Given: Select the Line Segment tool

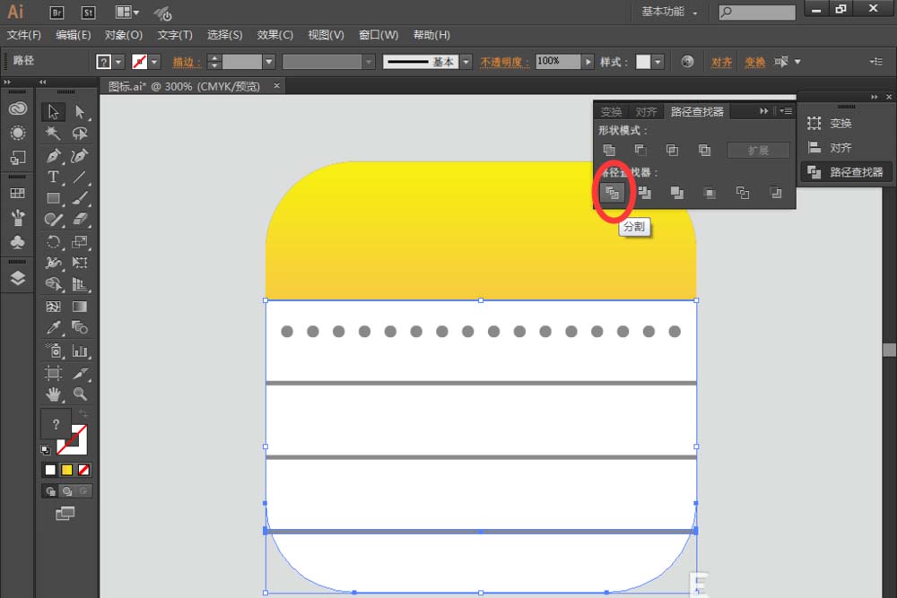Looking at the screenshot, I should click(x=80, y=178).
